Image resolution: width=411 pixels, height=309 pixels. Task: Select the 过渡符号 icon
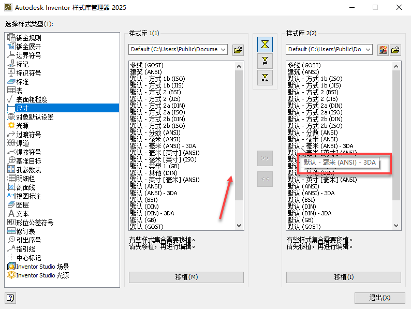[11, 135]
